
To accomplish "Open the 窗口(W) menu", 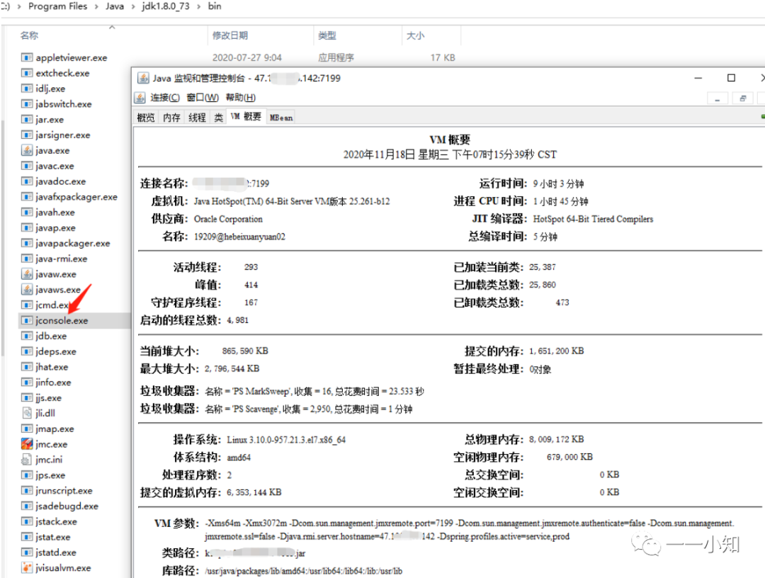I will click(x=203, y=98).
